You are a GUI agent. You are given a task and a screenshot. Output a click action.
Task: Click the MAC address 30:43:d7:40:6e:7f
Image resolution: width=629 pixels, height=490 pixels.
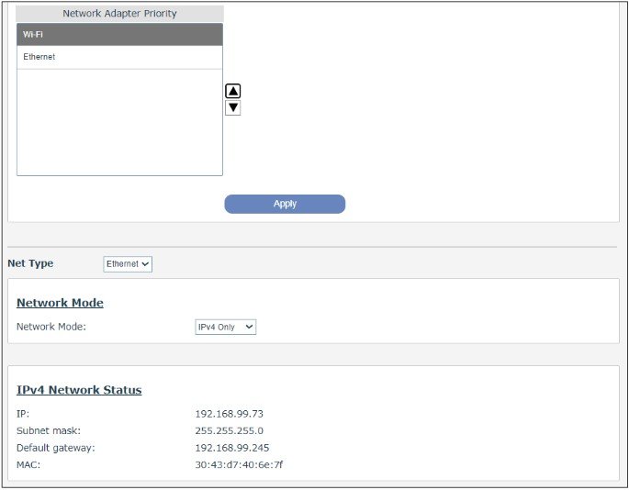pos(239,464)
